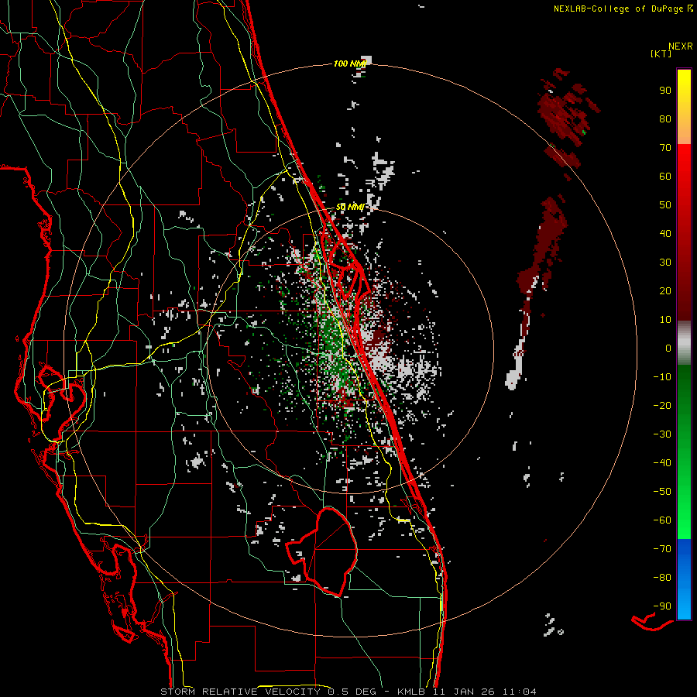Click the positive 70 scale label

pos(665,148)
